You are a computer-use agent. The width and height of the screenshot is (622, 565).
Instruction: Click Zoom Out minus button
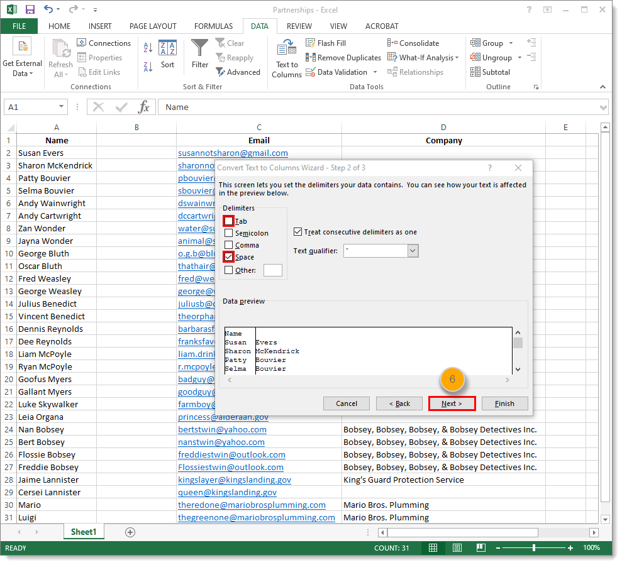point(498,548)
